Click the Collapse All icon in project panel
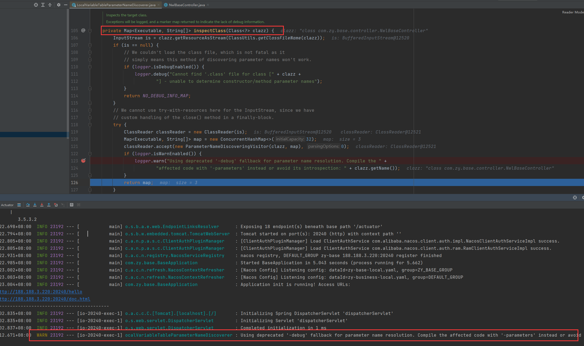 pos(50,5)
